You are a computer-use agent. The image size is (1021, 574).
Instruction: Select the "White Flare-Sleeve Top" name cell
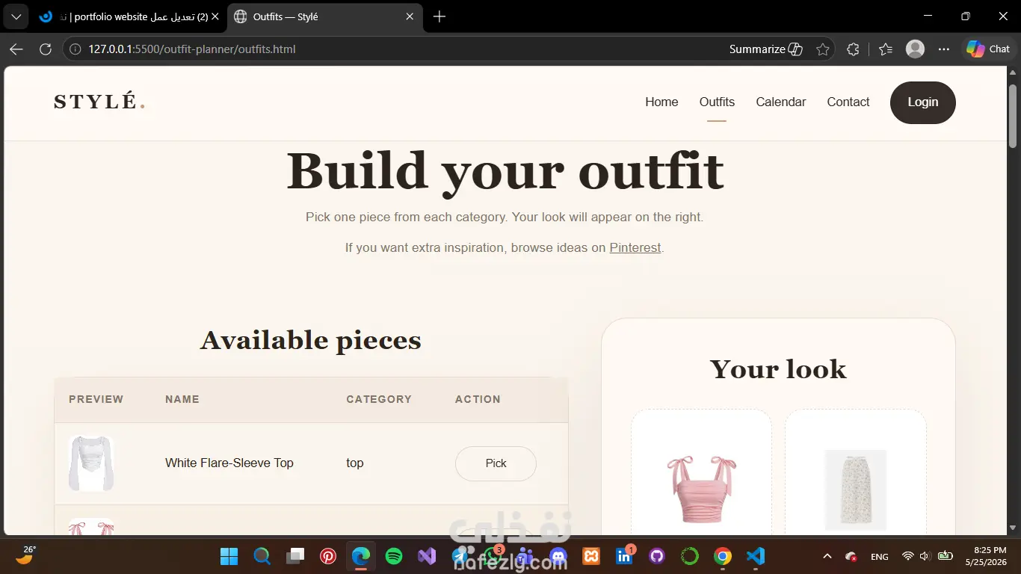tap(229, 463)
